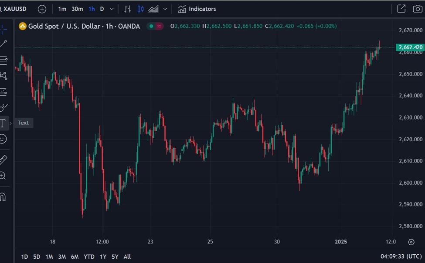Open the trend line drawing tool

[x=4, y=43]
